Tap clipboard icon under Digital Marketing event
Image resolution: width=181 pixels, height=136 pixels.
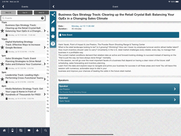[x=6, y=52]
